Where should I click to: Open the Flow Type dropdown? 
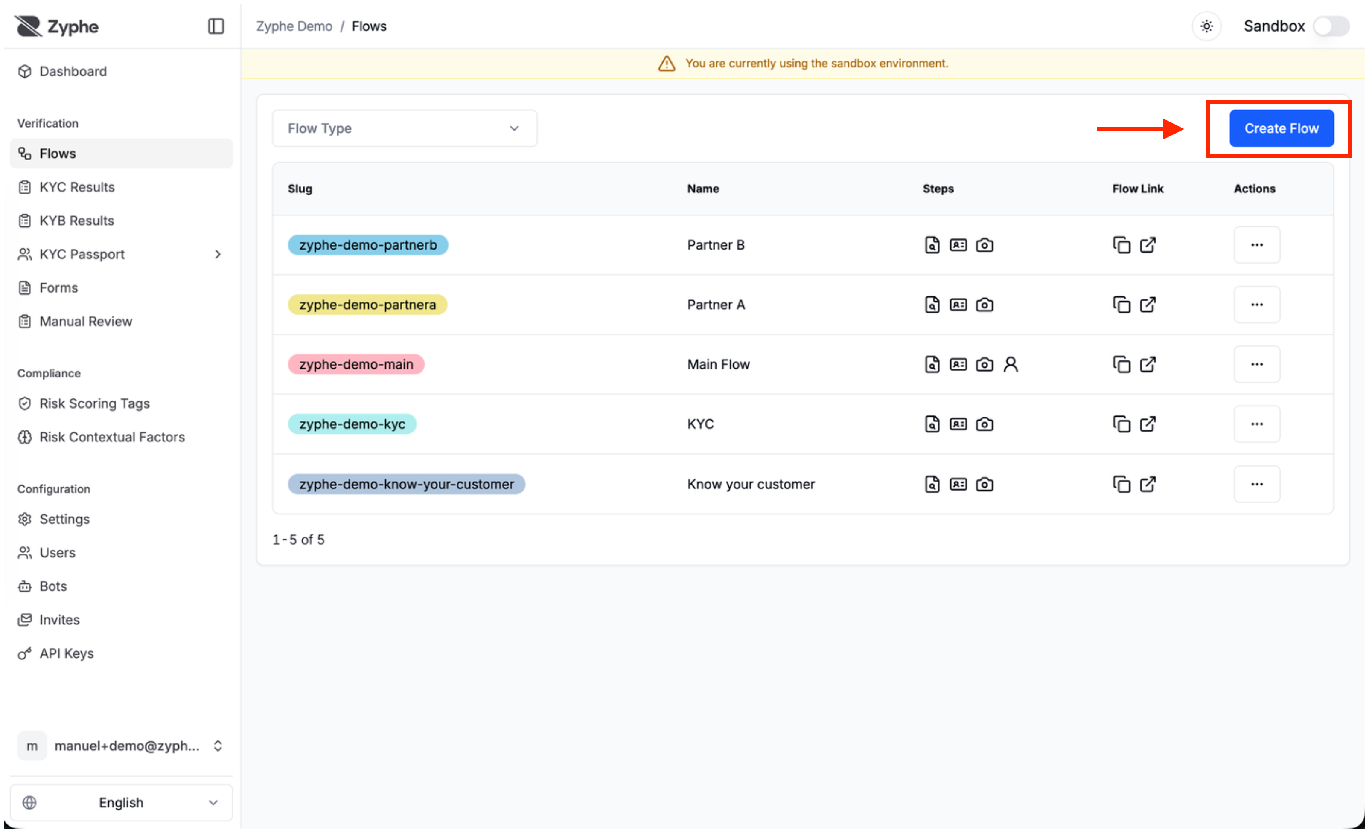pos(404,128)
